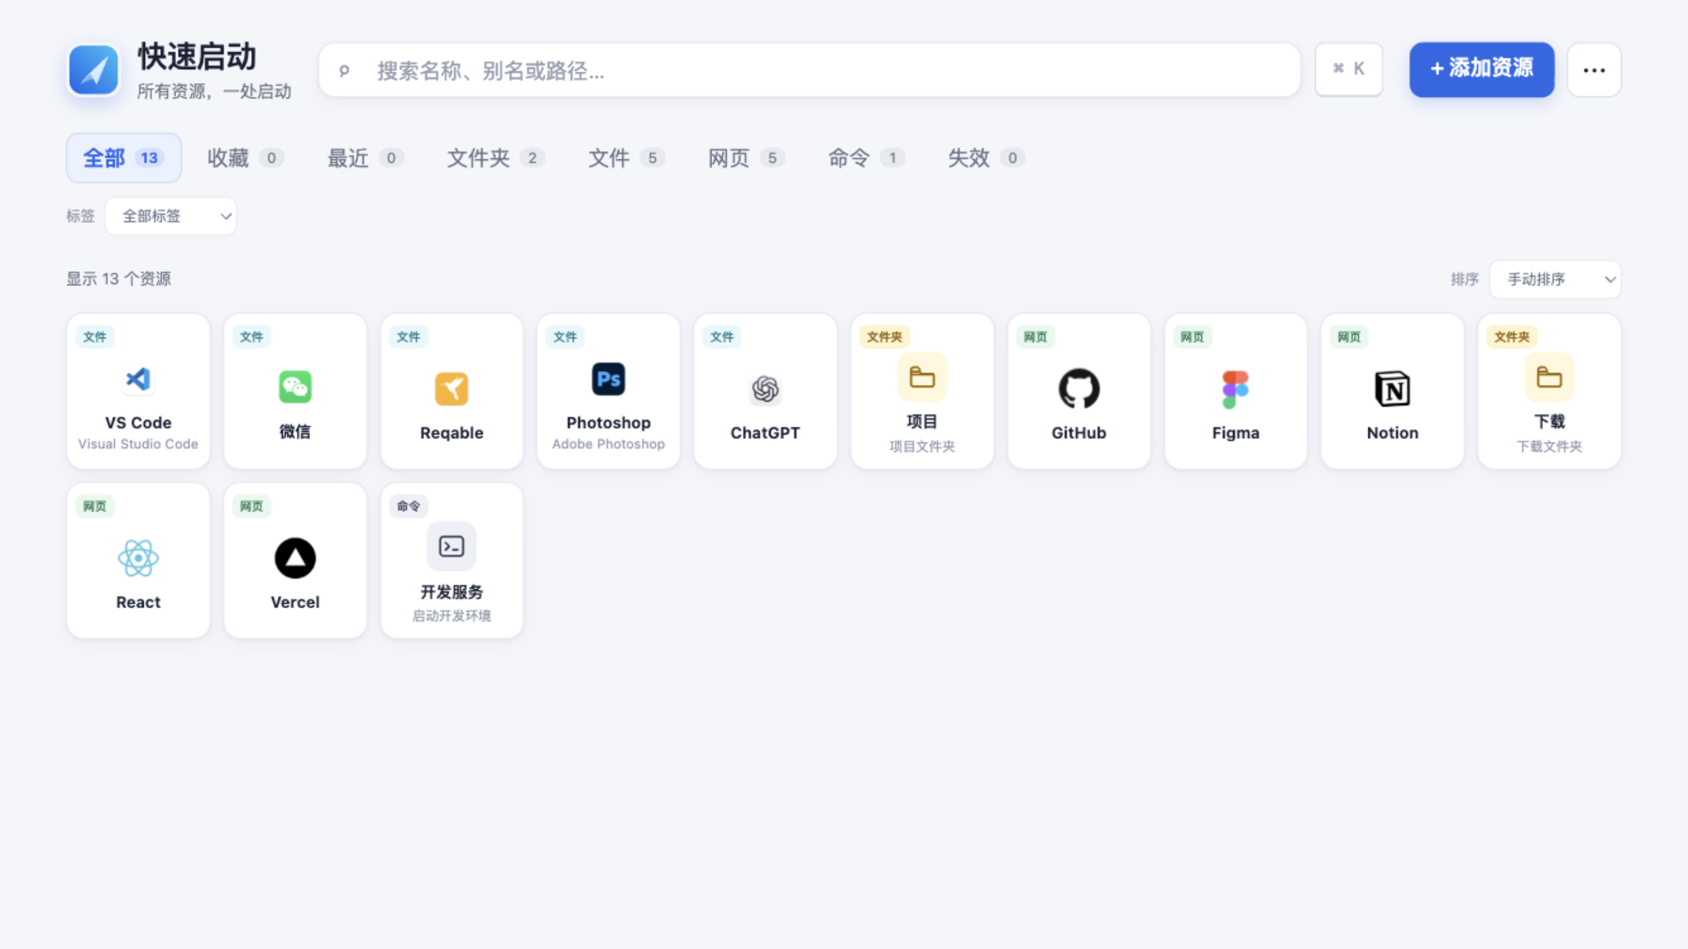Switch to the 全部 tab
The width and height of the screenshot is (1688, 949).
[x=123, y=158]
